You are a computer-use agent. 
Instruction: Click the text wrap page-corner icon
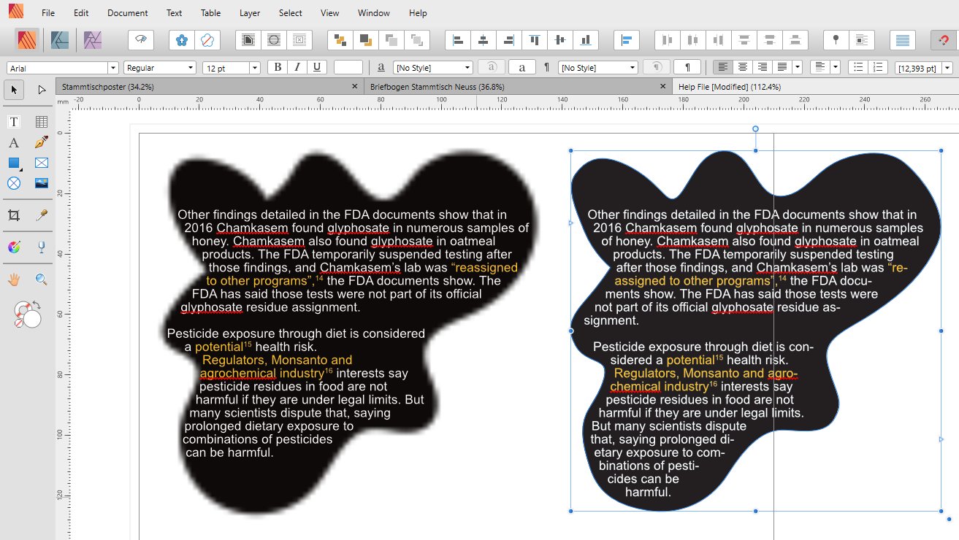tap(248, 40)
